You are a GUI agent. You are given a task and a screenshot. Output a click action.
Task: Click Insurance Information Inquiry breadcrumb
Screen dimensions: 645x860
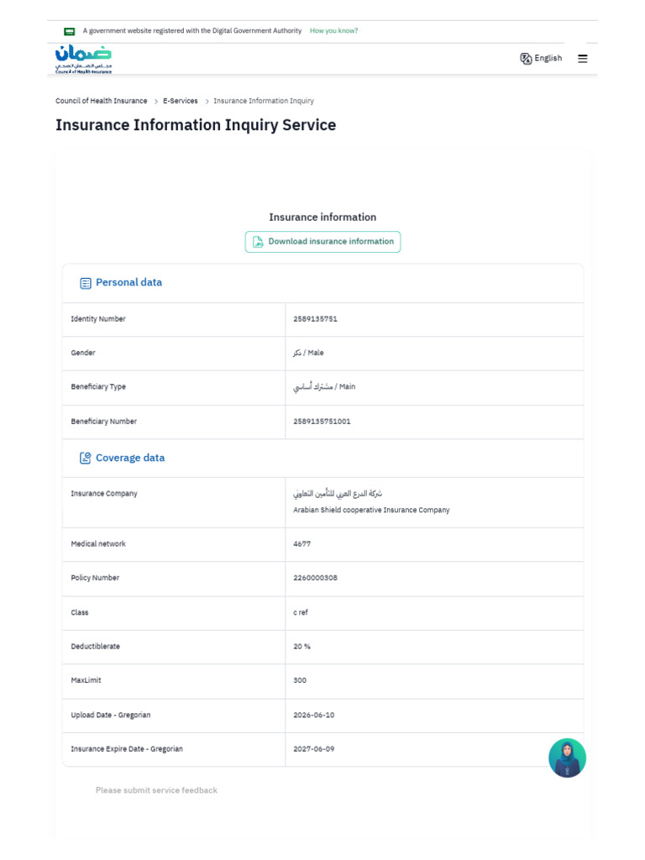[264, 101]
